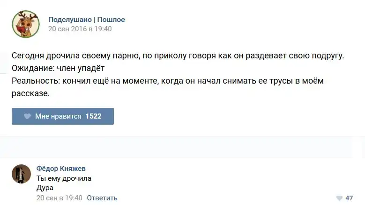
Task: Click the first line of Фёдор Княжев's comment
Action: tap(64, 178)
